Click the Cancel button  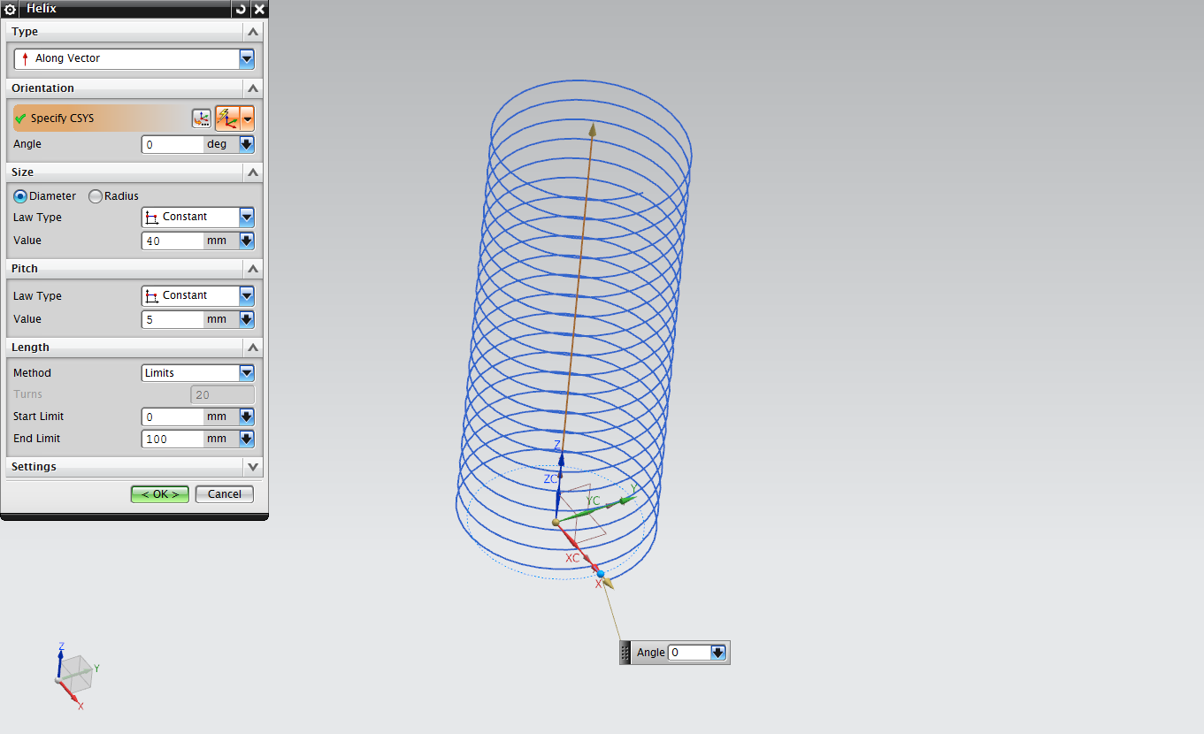point(225,494)
